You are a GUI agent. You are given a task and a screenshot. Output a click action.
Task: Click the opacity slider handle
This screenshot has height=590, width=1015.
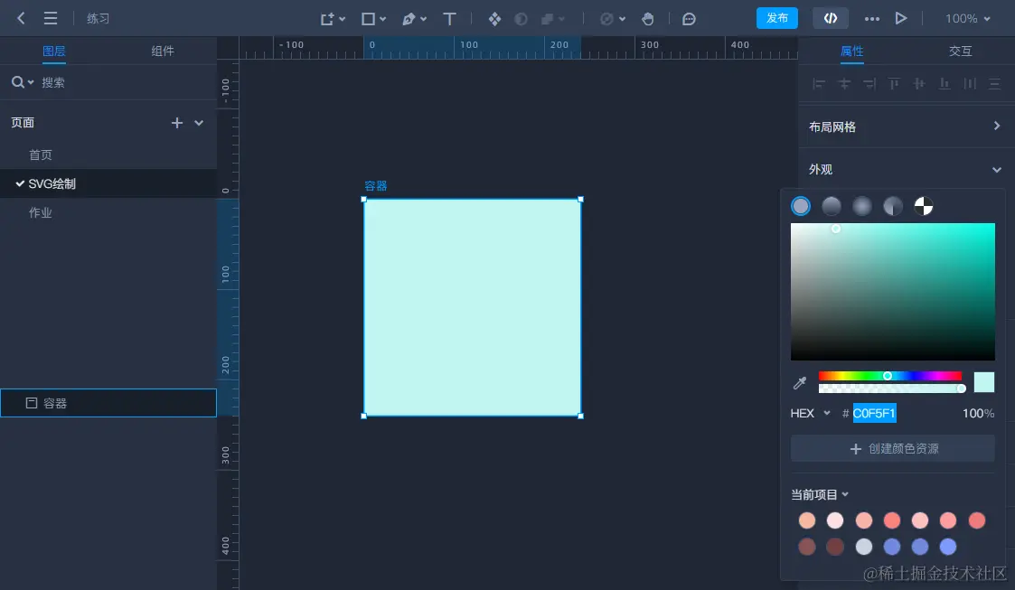[x=962, y=389]
